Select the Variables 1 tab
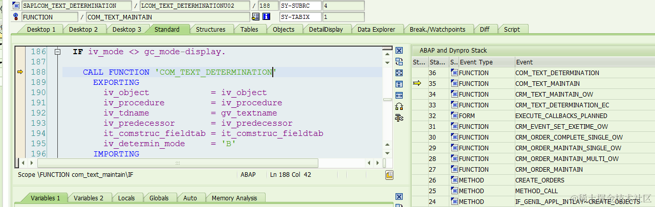655x207 pixels. coord(46,198)
